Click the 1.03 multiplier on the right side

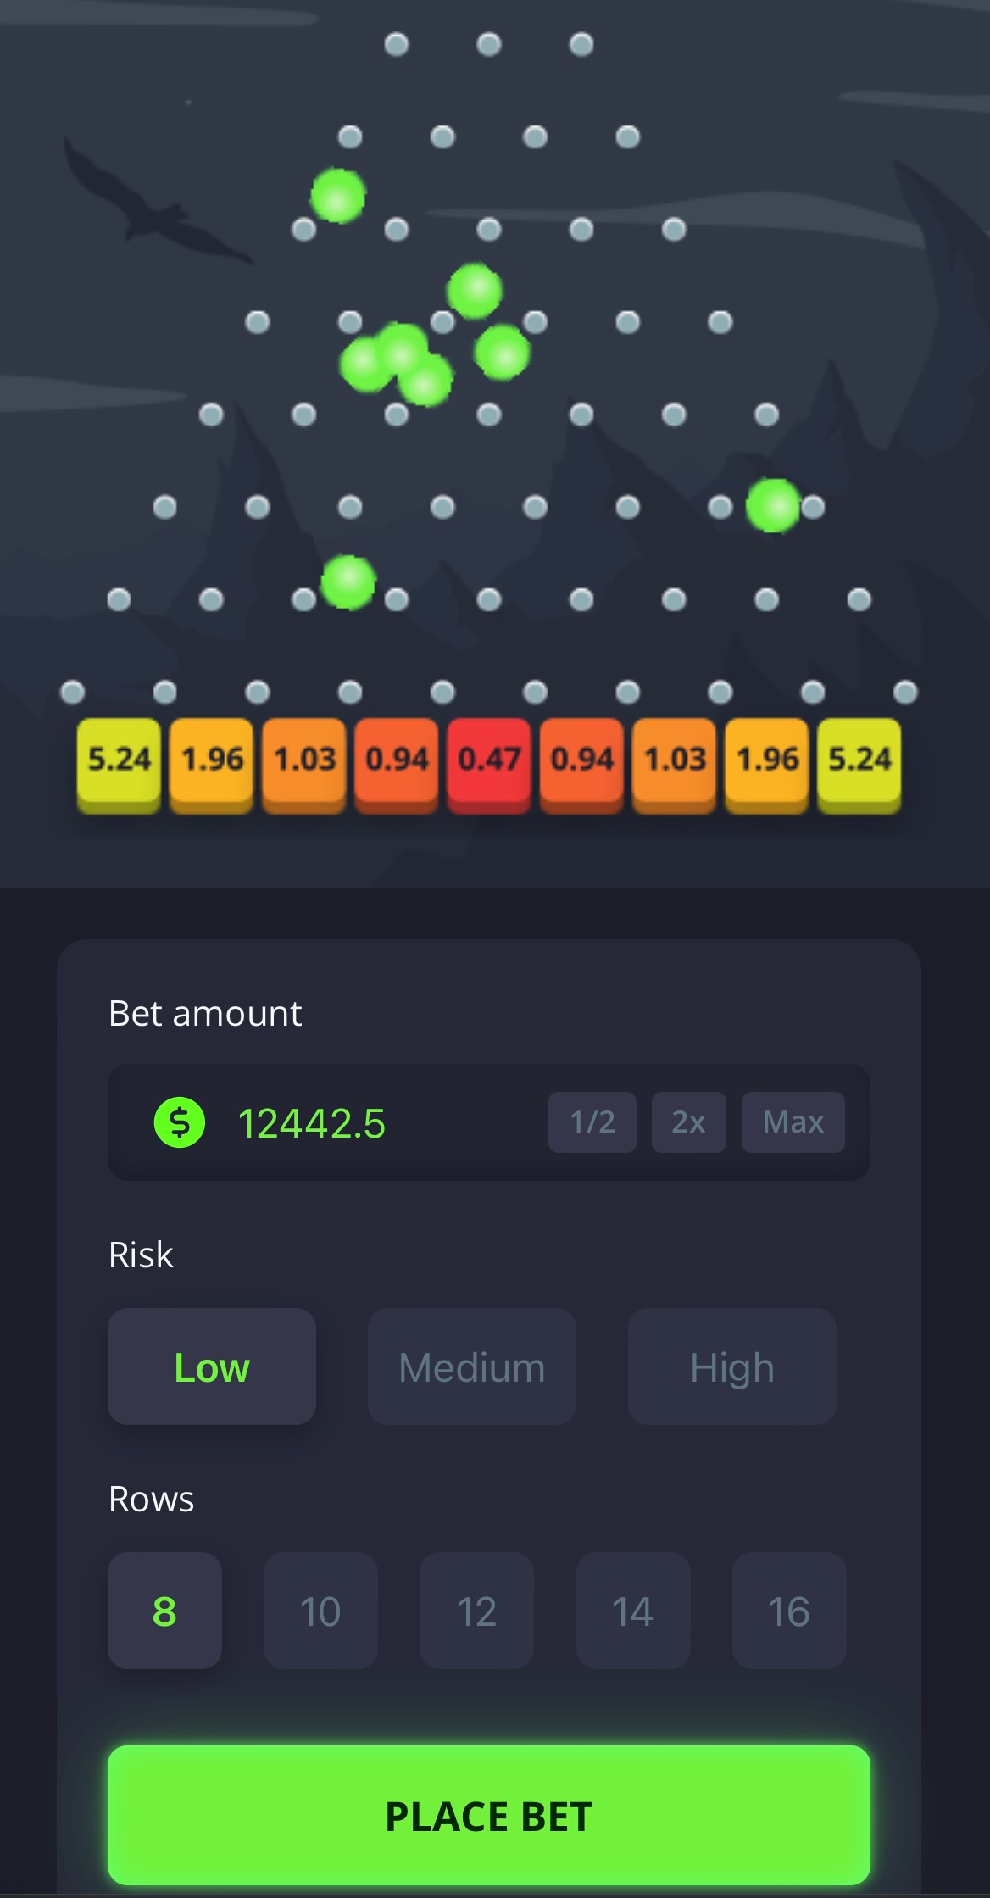click(673, 760)
